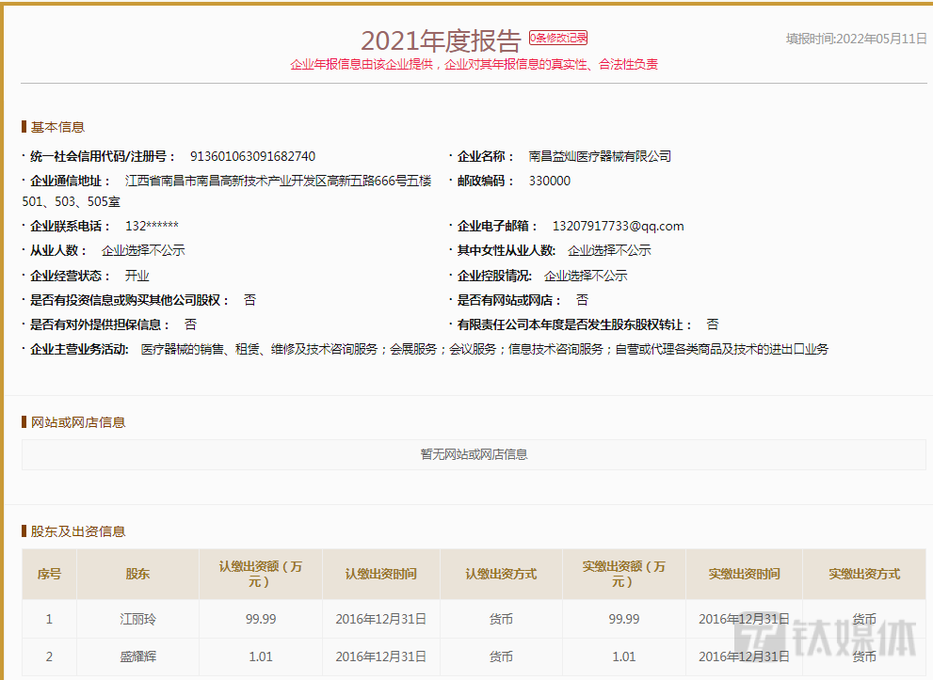This screenshot has height=680, width=933.
Task: Select shareholder 盛耀辉 in the table
Action: click(137, 656)
